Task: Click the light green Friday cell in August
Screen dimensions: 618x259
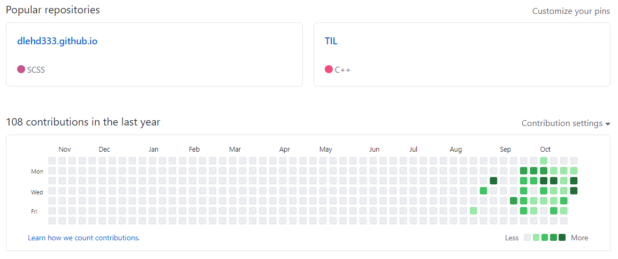Action: coord(474,210)
